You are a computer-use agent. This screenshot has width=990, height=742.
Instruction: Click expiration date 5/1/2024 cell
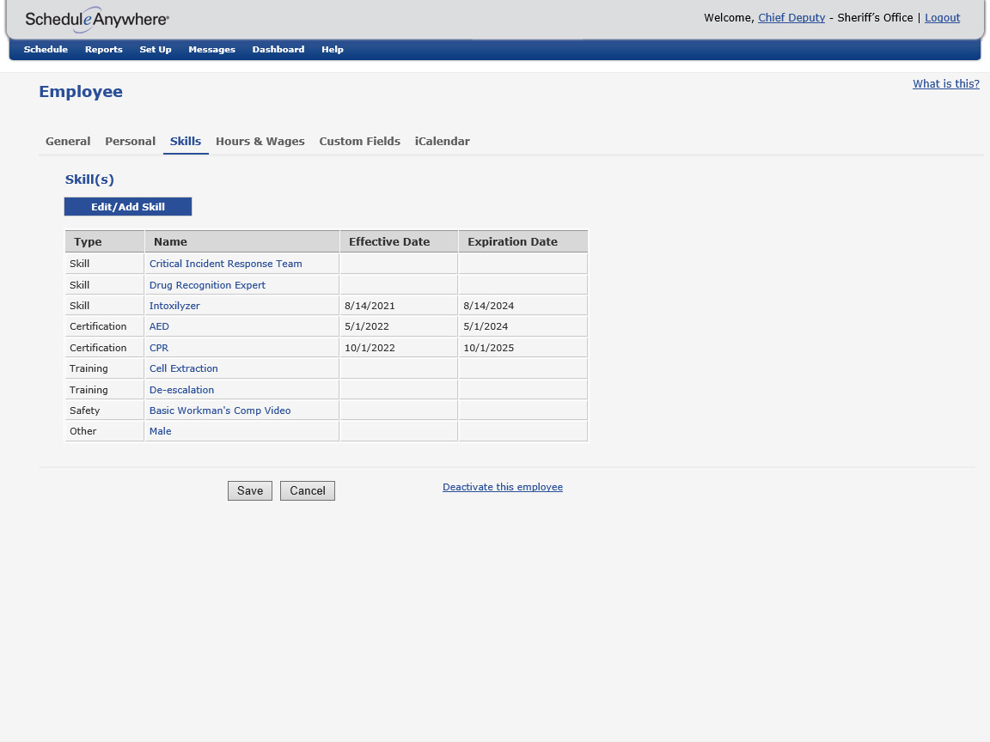tap(522, 327)
